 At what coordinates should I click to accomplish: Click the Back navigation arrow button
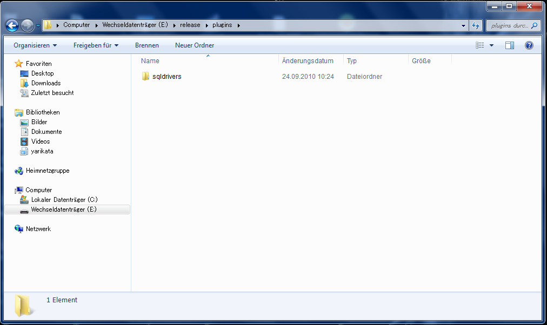(12, 25)
